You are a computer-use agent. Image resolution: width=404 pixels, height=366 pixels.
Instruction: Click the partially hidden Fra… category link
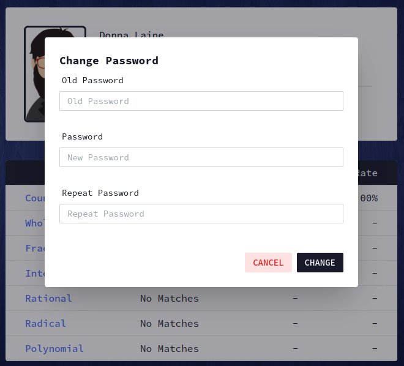[35, 248]
